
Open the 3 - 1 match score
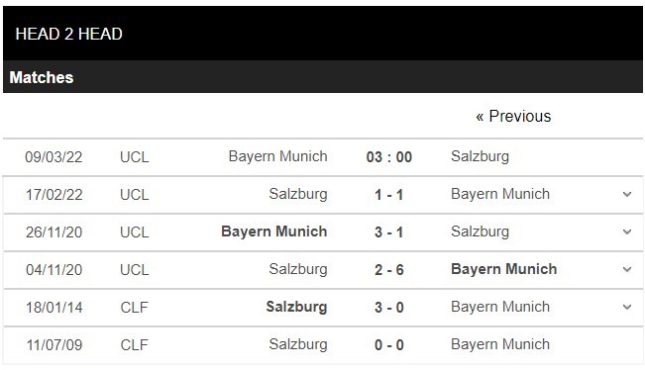pyautogui.click(x=389, y=232)
